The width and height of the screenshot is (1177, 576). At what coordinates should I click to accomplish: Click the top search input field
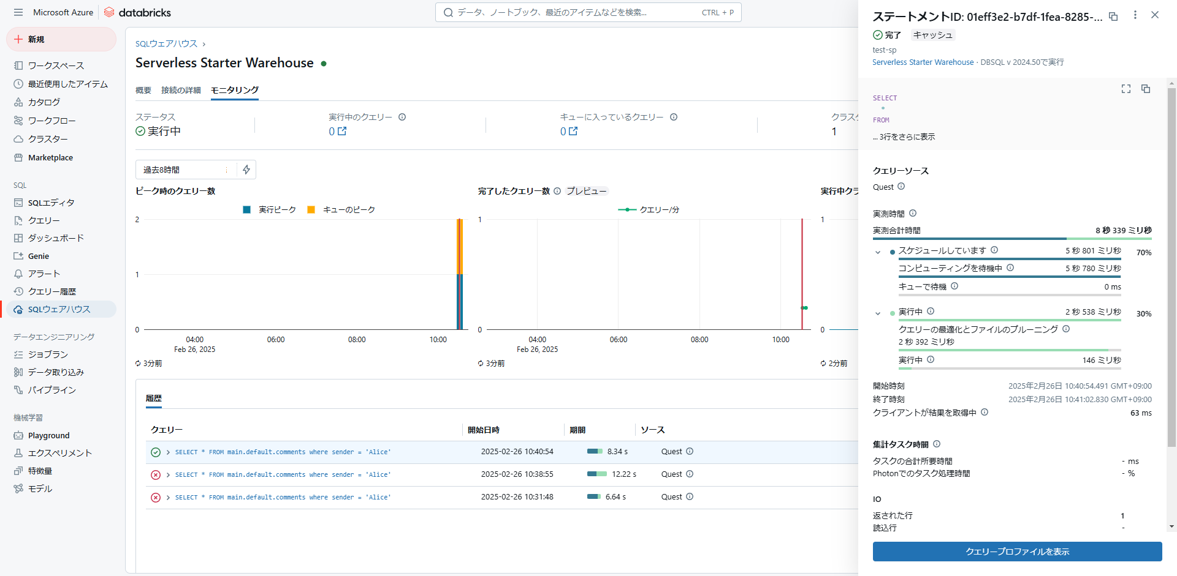587,12
